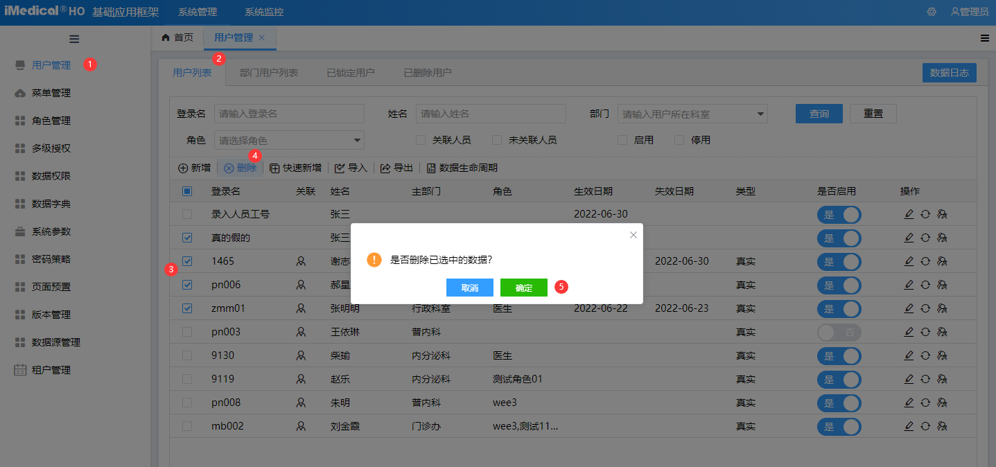
Task: Collapse sidebar using the hamburger icon
Action: [x=74, y=39]
